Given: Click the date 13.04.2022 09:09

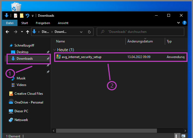Looking at the screenshot, I should click(x=139, y=57).
